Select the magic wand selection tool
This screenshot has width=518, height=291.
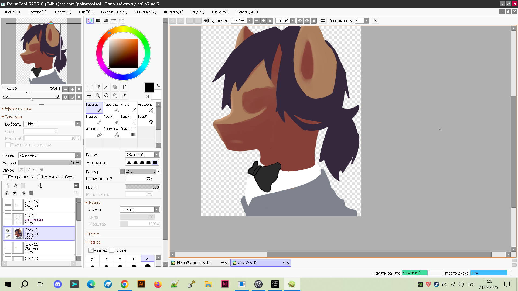tap(106, 87)
